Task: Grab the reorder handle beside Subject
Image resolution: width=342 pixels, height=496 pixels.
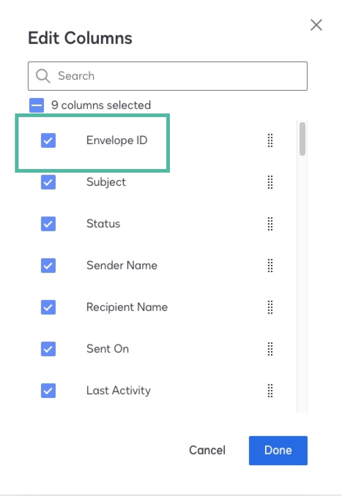Action: click(x=270, y=183)
